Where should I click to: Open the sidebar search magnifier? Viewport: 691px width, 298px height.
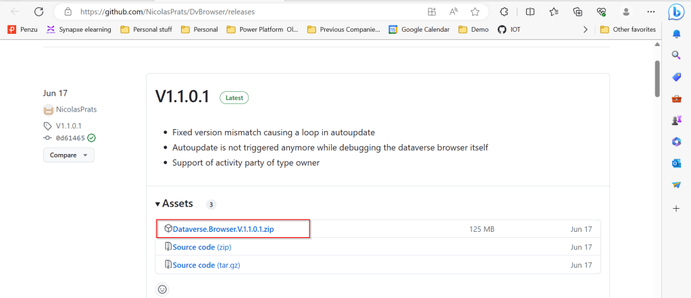(676, 55)
